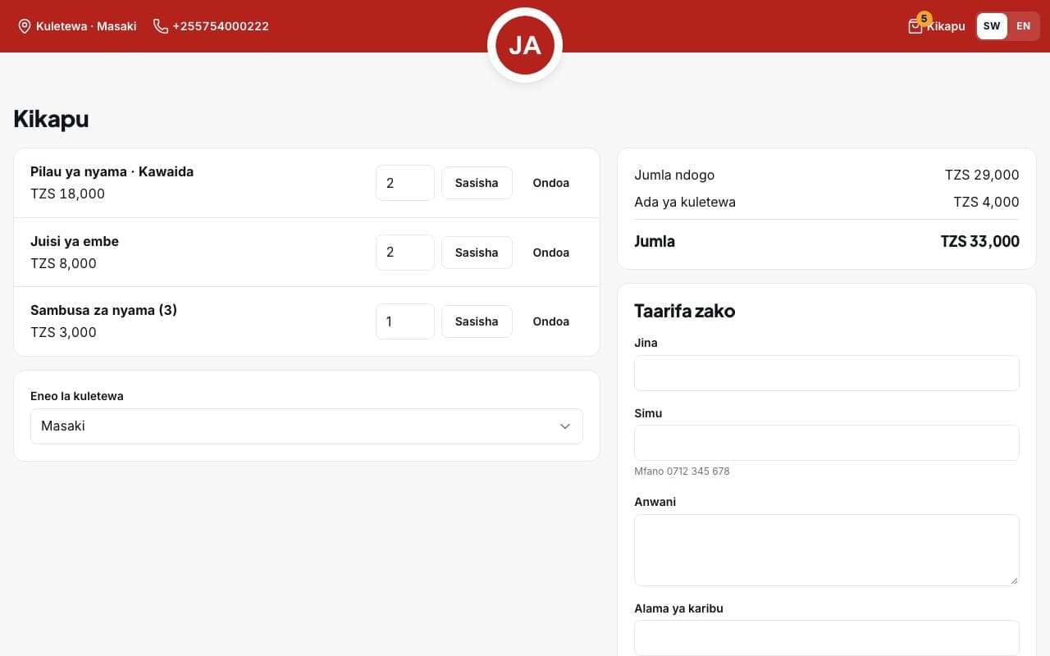Click the chevron arrow on Masaki selector
The width and height of the screenshot is (1050, 656).
pos(565,426)
